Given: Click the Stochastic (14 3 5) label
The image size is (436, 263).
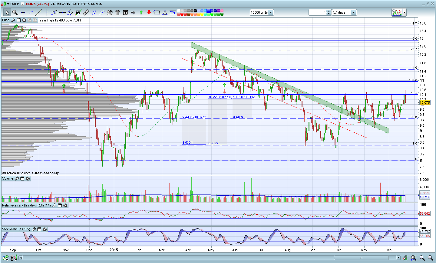Looking at the screenshot, I should (16, 229).
